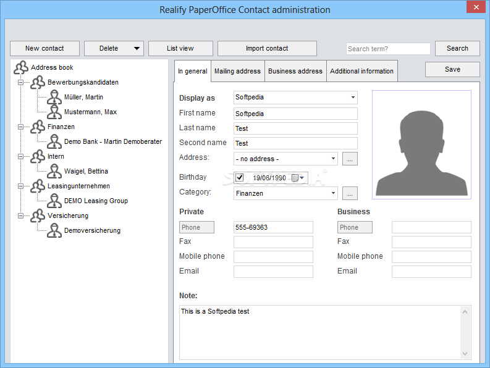Save the contact with the Save button

(452, 69)
